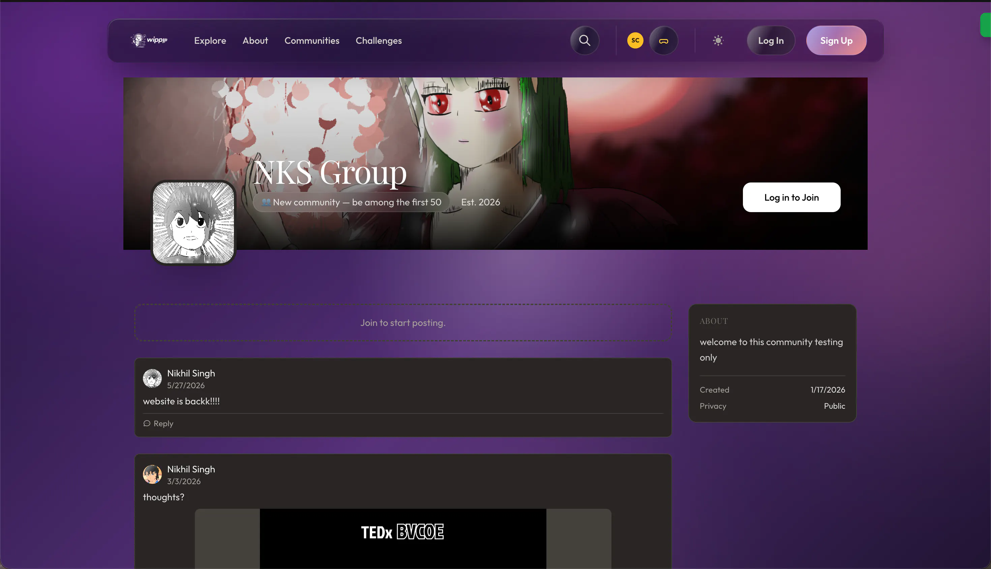Click the green tab at the window edge
Viewport: 991px width, 569px height.
985,25
